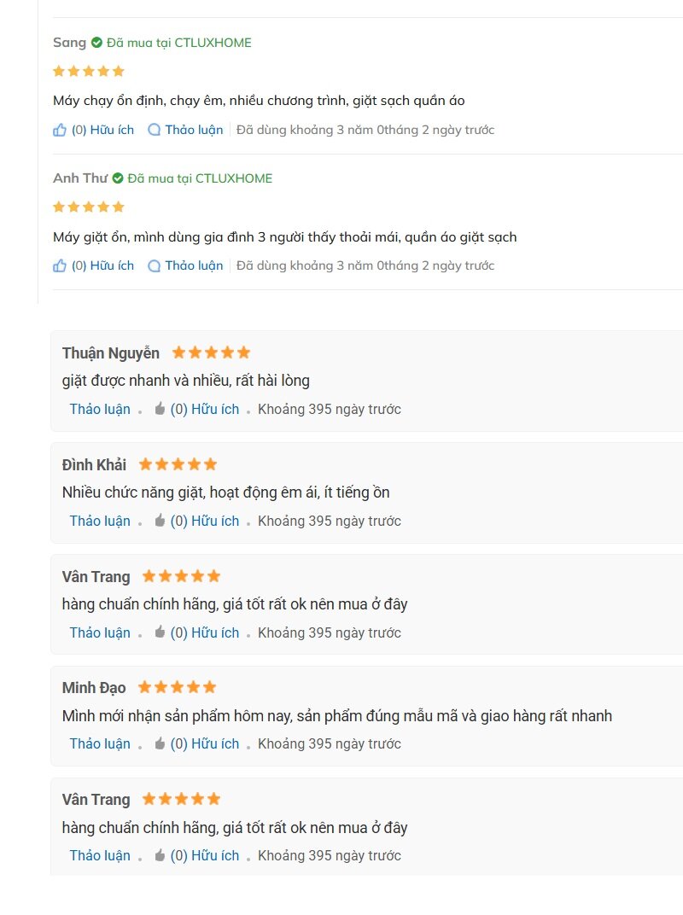This screenshot has width=683, height=915.
Task: Click thumbs-up icon under Đình Khải's review
Action: tap(160, 520)
